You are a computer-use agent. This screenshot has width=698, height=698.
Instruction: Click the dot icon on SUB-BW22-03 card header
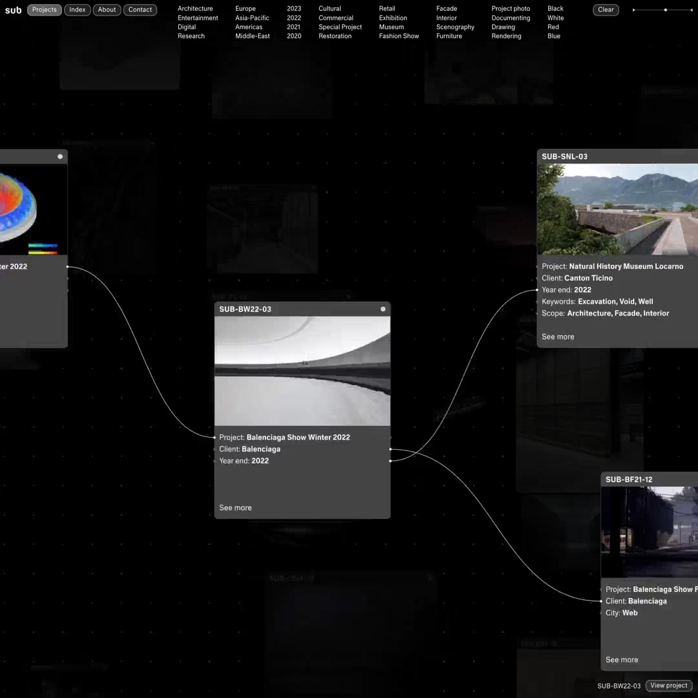click(x=383, y=309)
